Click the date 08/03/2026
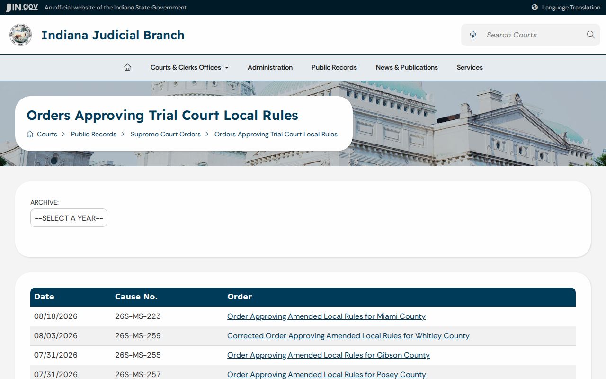The height and width of the screenshot is (379, 606). pos(56,335)
